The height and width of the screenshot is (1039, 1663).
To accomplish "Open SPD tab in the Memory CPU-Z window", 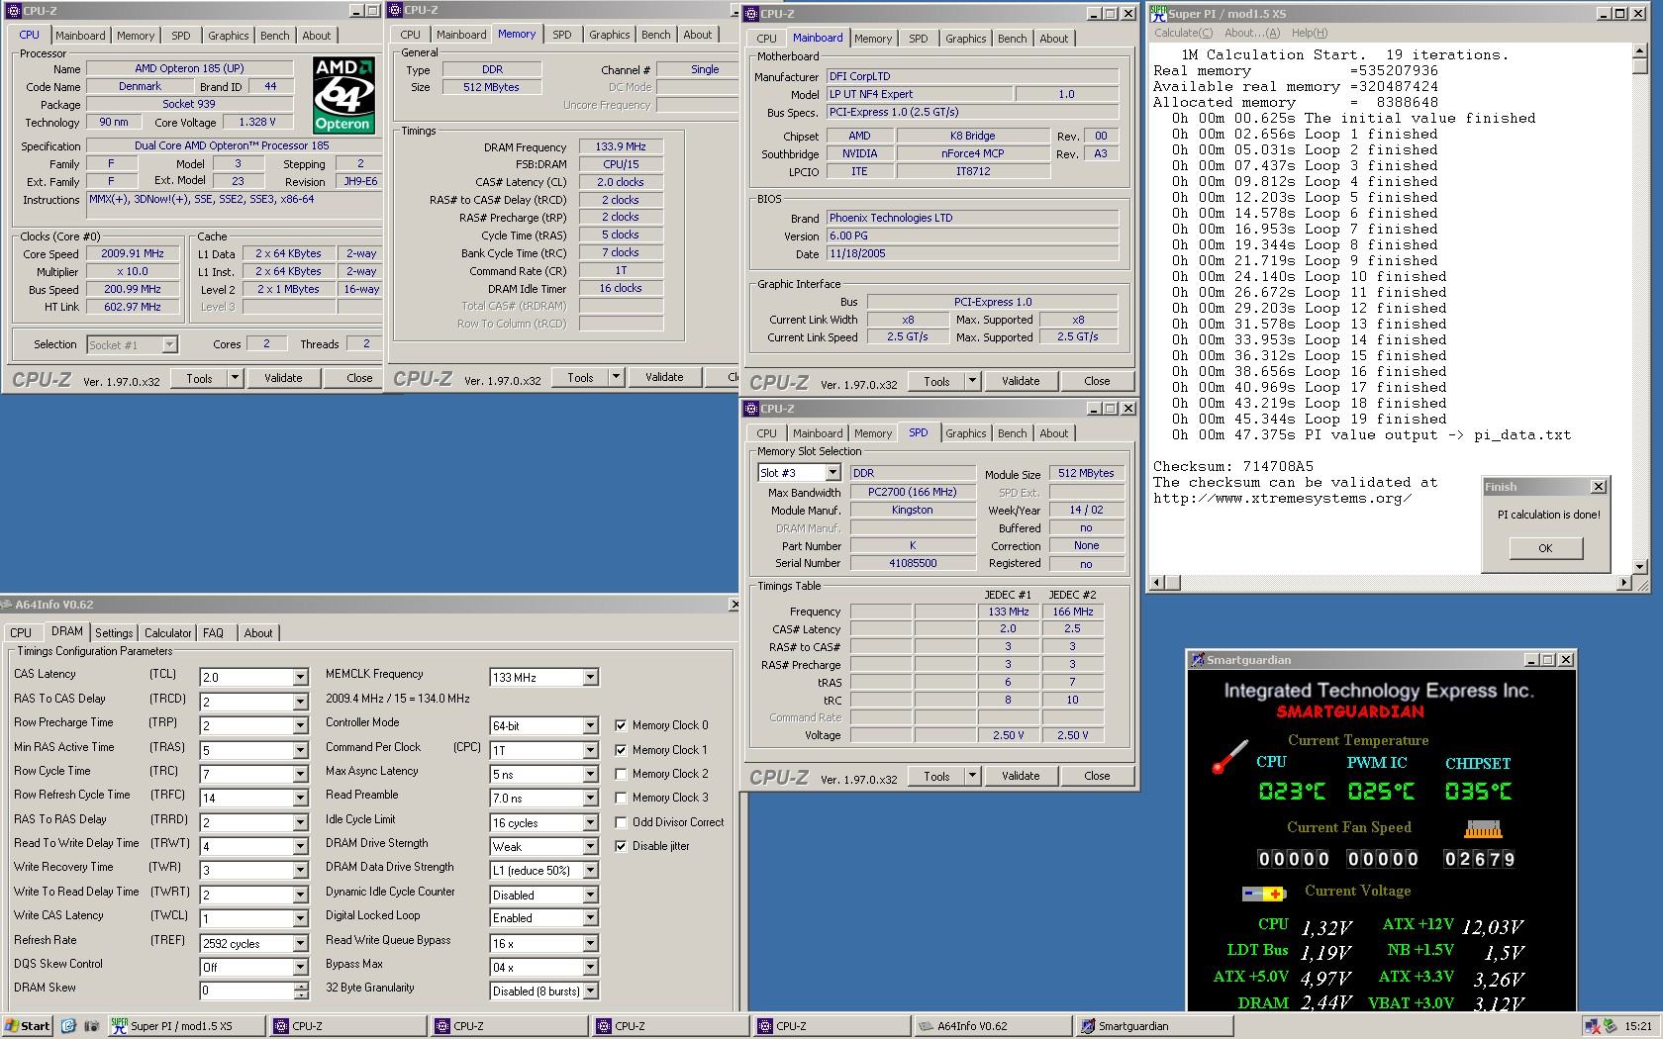I will coord(561,35).
